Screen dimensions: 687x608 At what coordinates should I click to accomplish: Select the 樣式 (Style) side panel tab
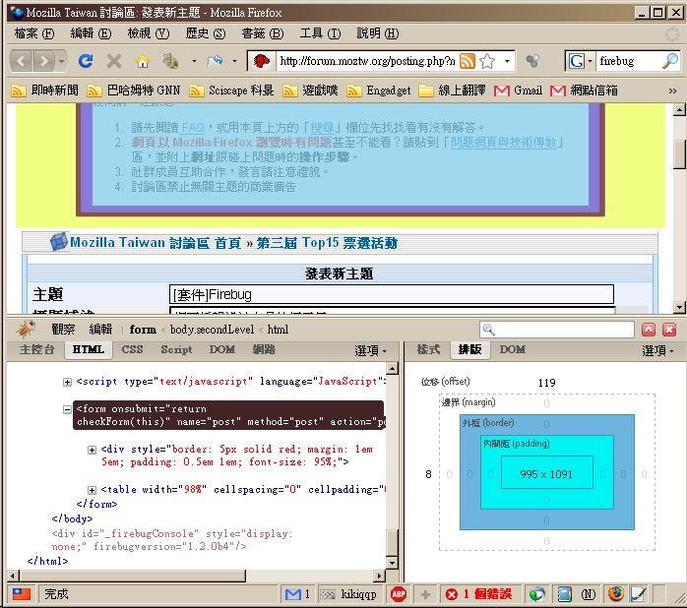coord(428,349)
